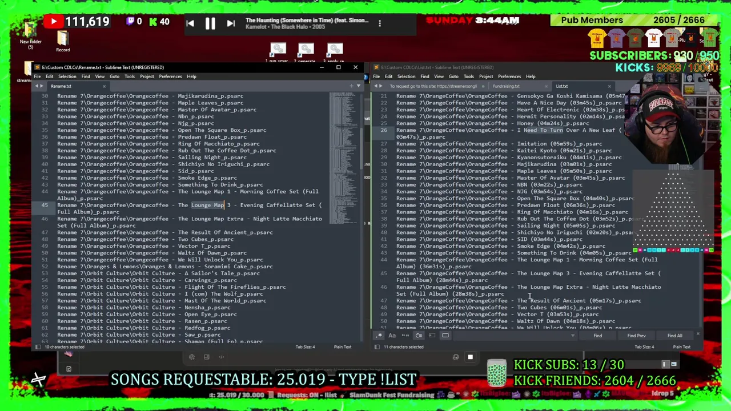The width and height of the screenshot is (731, 411).
Task: Click the Find button in List.txt window
Action: 597,336
